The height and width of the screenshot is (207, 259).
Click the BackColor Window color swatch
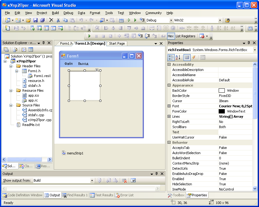coord(222,91)
